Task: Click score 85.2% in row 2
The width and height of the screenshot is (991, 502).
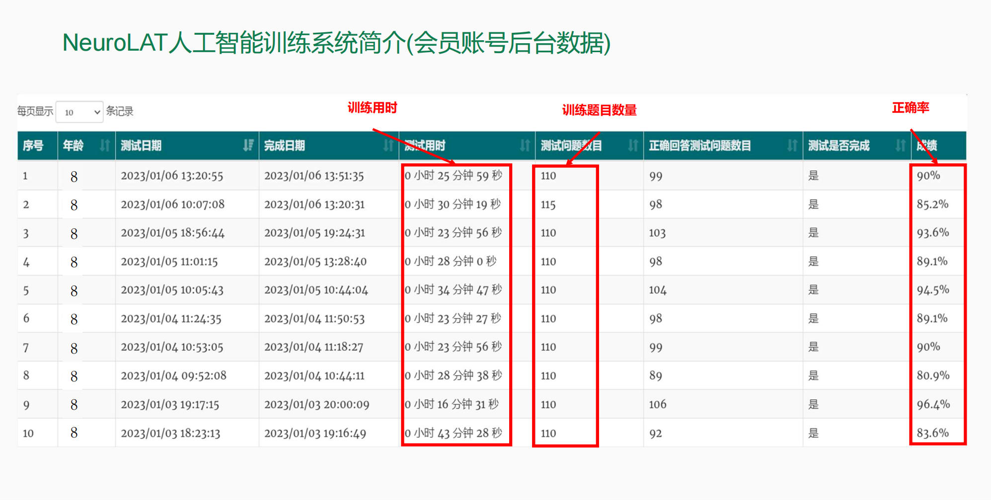Action: [x=932, y=205]
